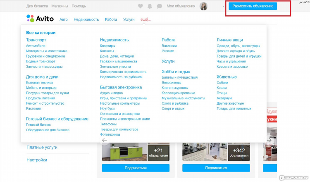Open Хобби и отдых category heading
This screenshot has height=182, width=310.
pos(176,72)
